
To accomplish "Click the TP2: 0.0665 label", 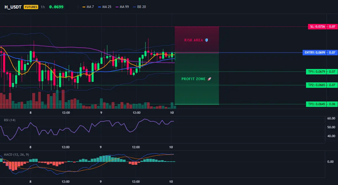I will tap(316, 85).
